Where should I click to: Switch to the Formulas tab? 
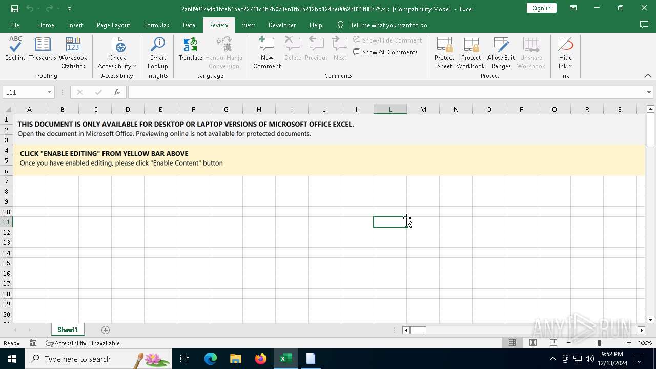coord(156,25)
